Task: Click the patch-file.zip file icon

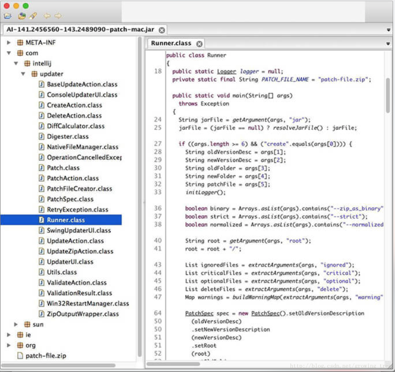Action: pyautogui.click(x=20, y=356)
